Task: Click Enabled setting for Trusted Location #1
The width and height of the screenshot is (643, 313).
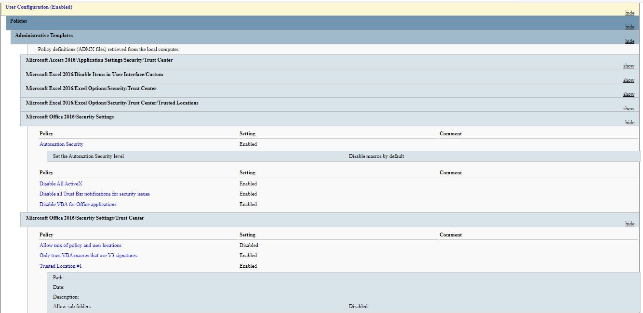Action: [248, 266]
